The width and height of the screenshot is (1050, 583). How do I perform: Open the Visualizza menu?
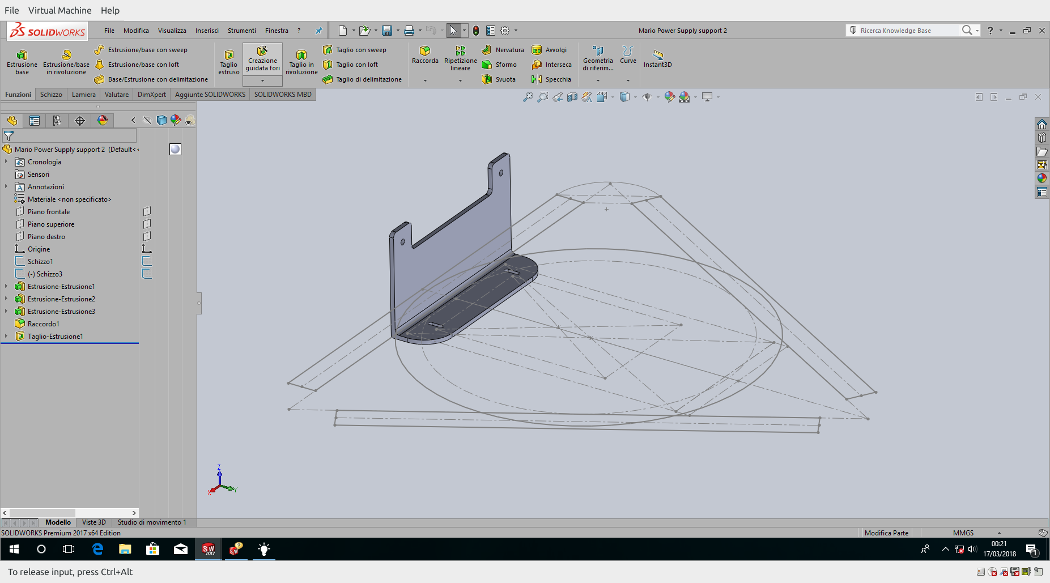point(172,31)
